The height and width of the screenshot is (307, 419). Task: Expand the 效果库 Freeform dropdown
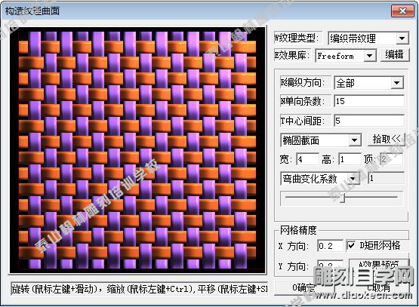click(369, 56)
